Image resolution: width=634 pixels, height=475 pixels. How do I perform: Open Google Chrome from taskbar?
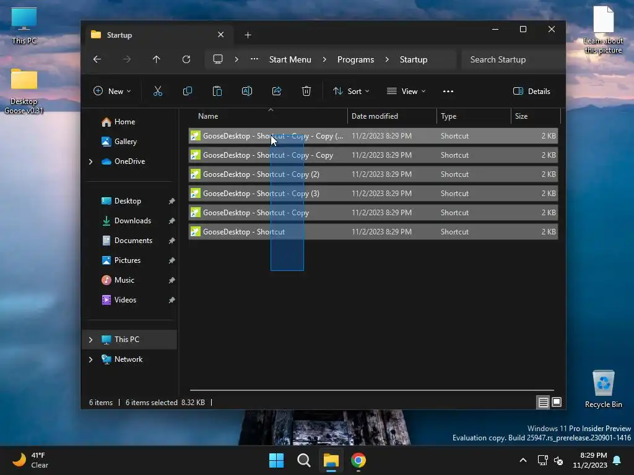click(358, 460)
